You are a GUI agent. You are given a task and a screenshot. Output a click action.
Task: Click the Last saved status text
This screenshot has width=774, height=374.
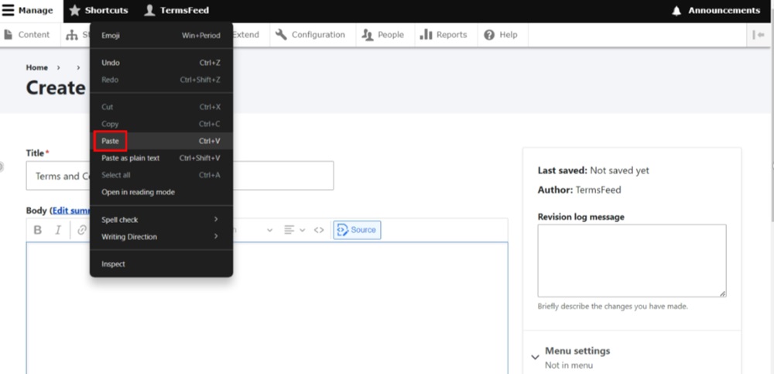(594, 170)
